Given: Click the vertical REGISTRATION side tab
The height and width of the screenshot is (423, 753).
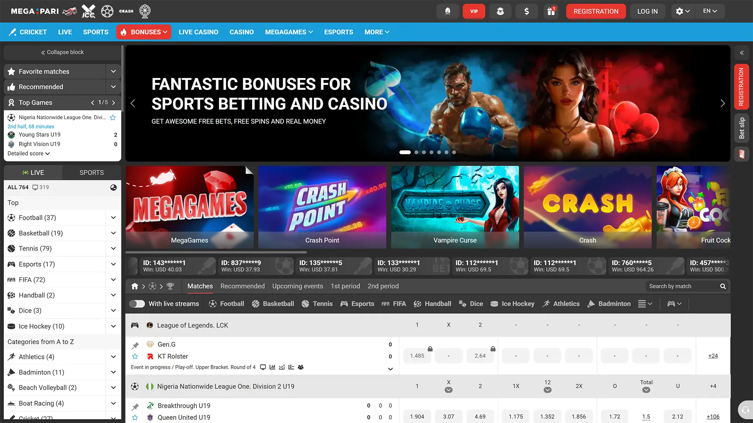Looking at the screenshot, I should [x=742, y=87].
